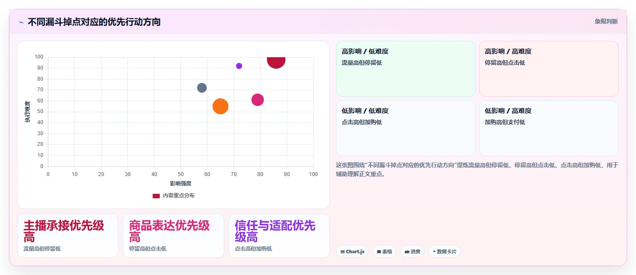This screenshot has width=636, height=275.
Task: Click the icon inside the Chart.js tag
Action: point(343,252)
